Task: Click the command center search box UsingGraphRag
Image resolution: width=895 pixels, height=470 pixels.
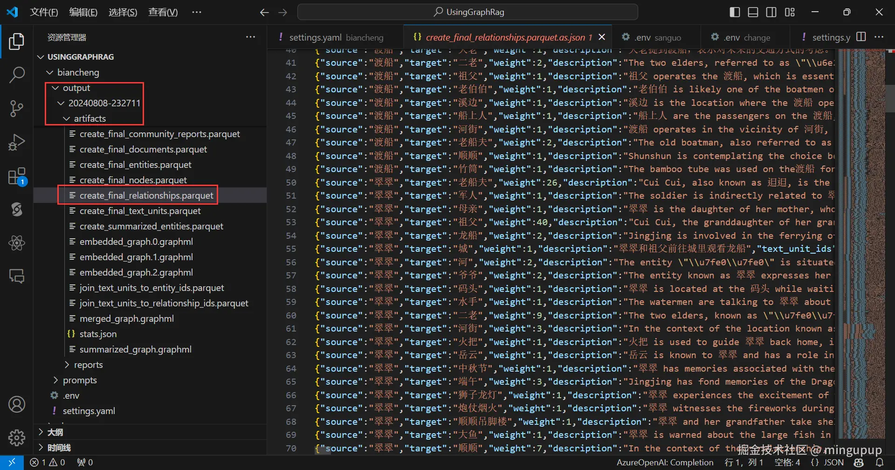Action: pos(468,12)
